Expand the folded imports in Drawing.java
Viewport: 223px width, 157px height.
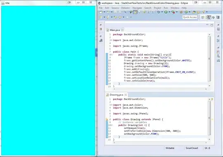(x=111, y=105)
